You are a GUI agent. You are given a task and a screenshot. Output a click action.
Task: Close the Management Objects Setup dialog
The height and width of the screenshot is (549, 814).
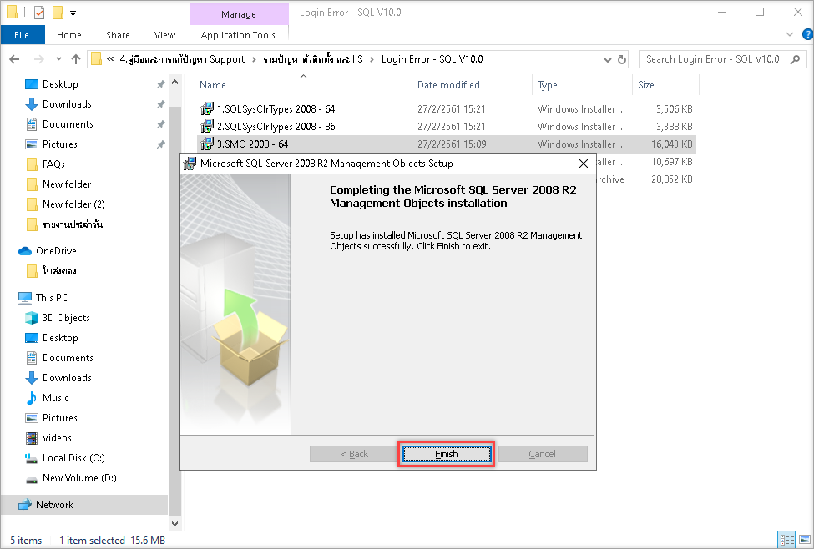click(583, 164)
